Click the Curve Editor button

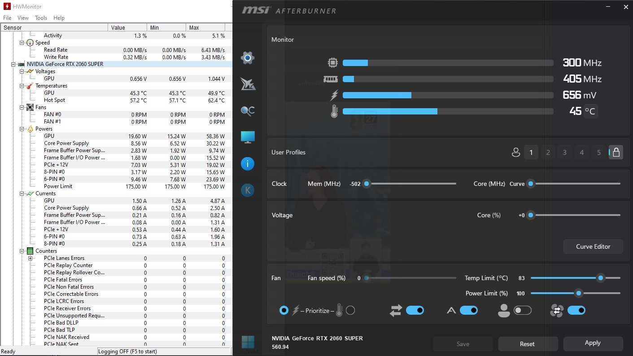coord(593,246)
